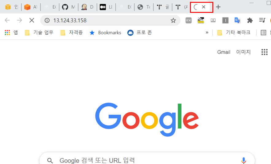Screen dimensions: 271x164
Task: Open the globe icon tab
Action: coord(144,7)
